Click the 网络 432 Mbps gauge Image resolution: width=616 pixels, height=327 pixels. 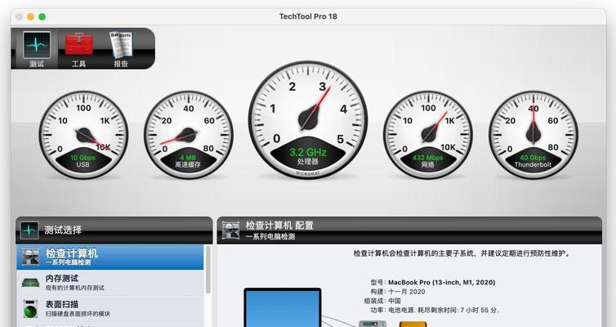pyautogui.click(x=428, y=135)
